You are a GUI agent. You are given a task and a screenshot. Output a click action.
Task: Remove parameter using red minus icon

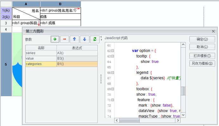point(65,39)
